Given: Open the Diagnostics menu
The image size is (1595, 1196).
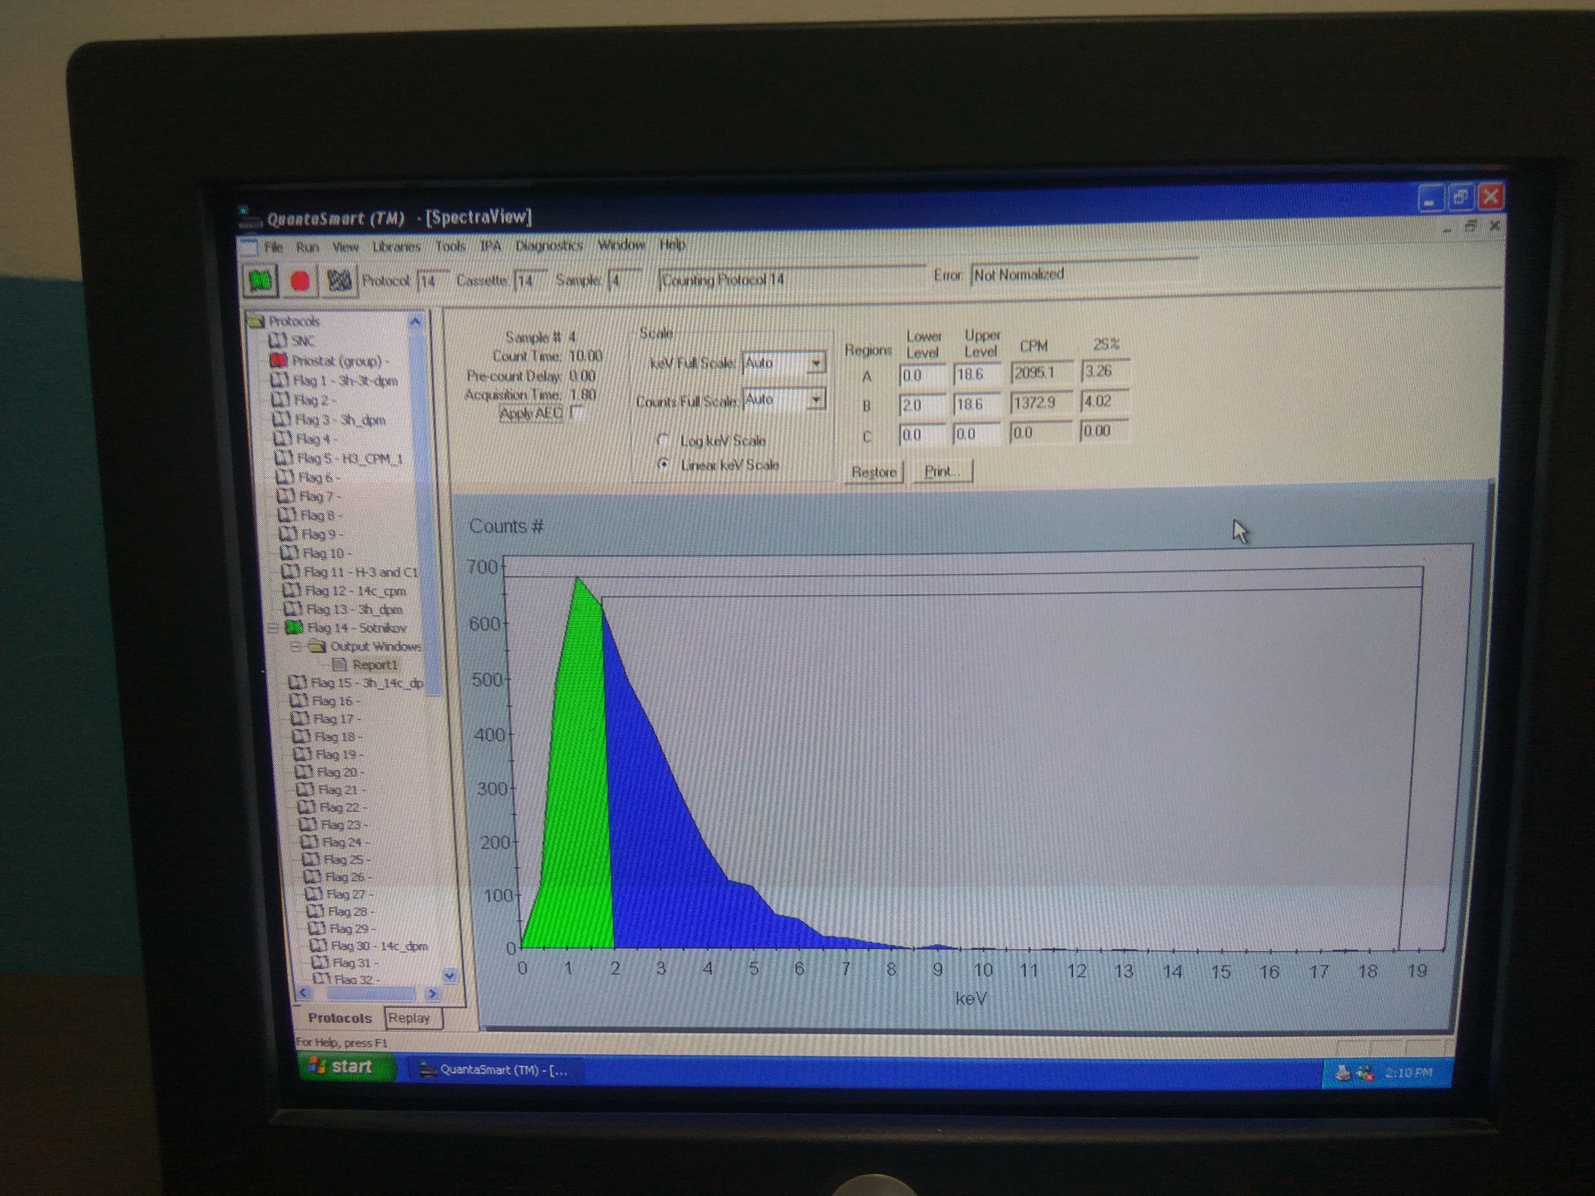Looking at the screenshot, I should click(549, 245).
